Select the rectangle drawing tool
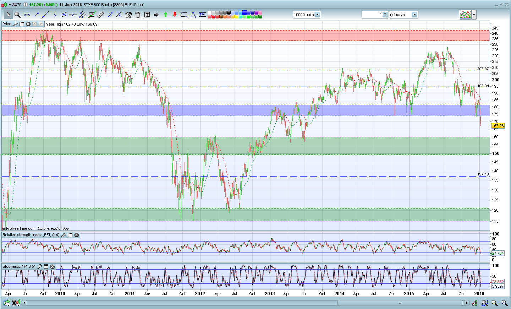This screenshot has width=511, height=309. tap(184, 15)
